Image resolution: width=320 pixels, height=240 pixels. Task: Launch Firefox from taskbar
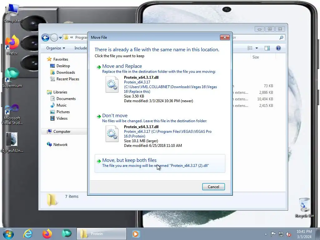click(47, 234)
